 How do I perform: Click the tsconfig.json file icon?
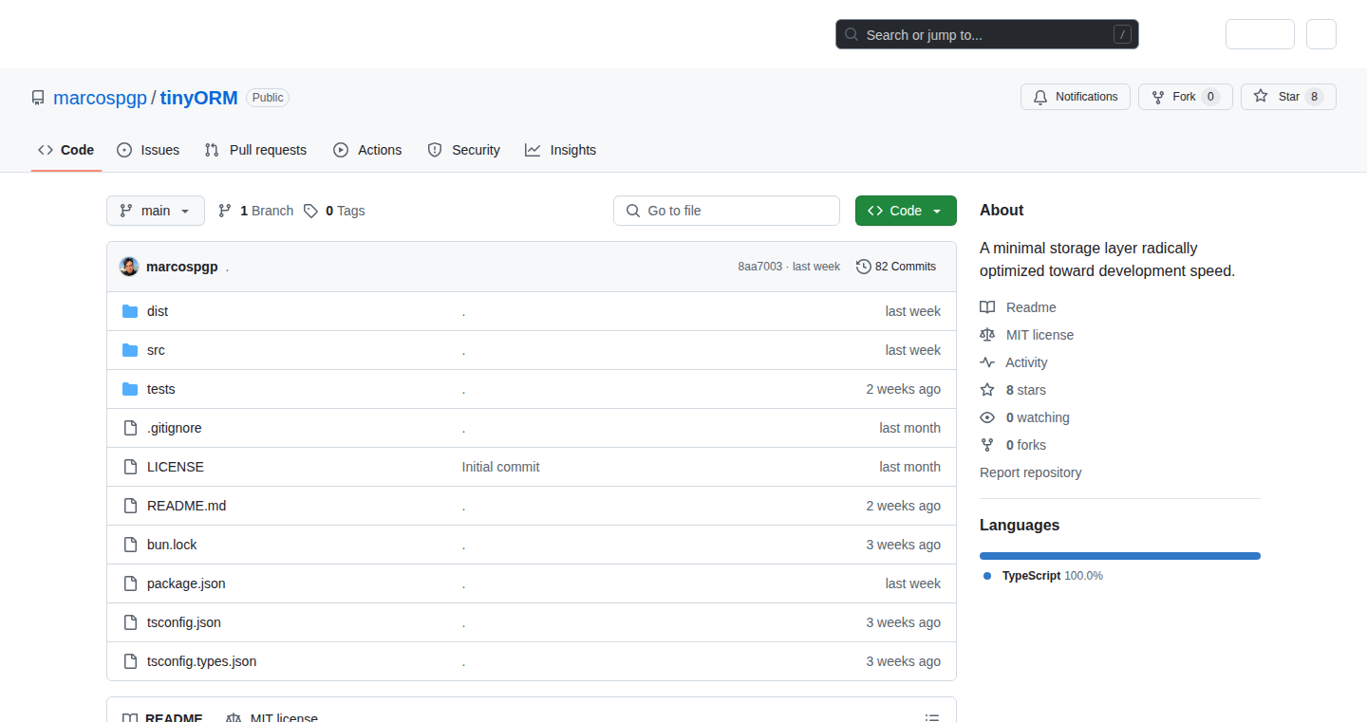click(x=130, y=622)
